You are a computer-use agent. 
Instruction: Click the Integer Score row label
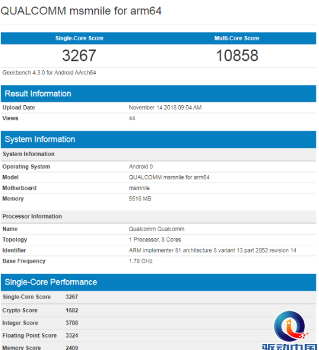[x=20, y=323]
